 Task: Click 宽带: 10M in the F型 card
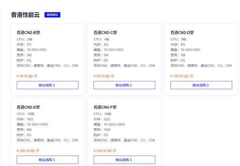tap(102, 130)
